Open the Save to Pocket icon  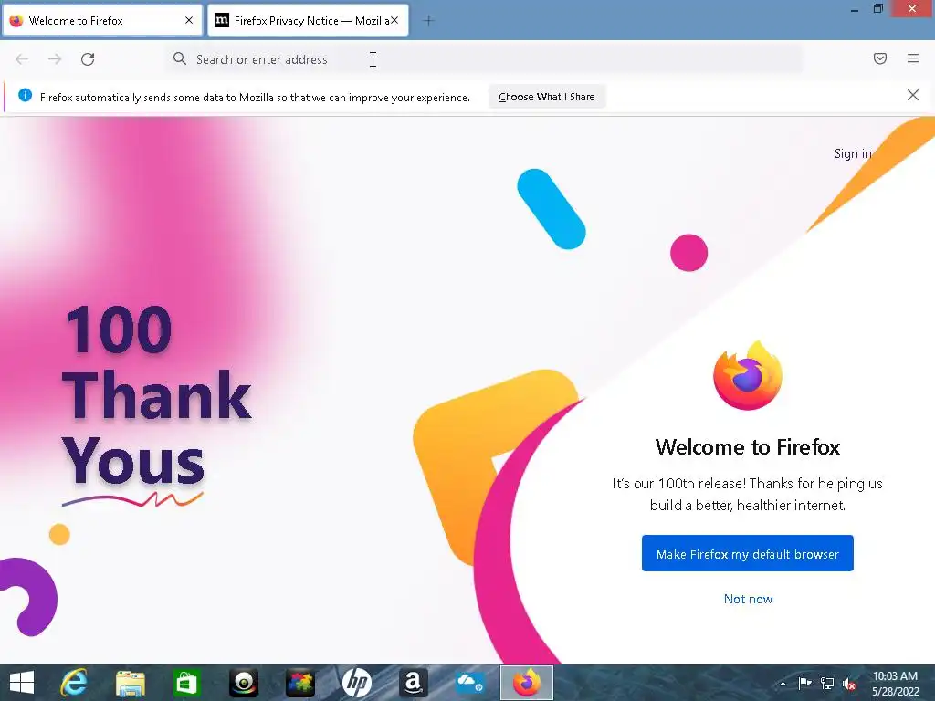[x=879, y=58]
